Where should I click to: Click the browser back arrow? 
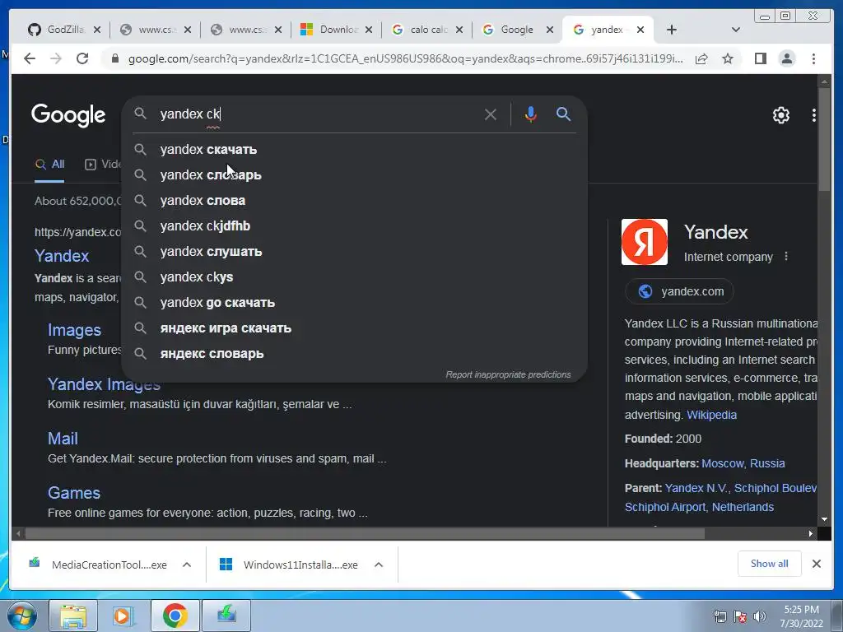(x=30, y=58)
